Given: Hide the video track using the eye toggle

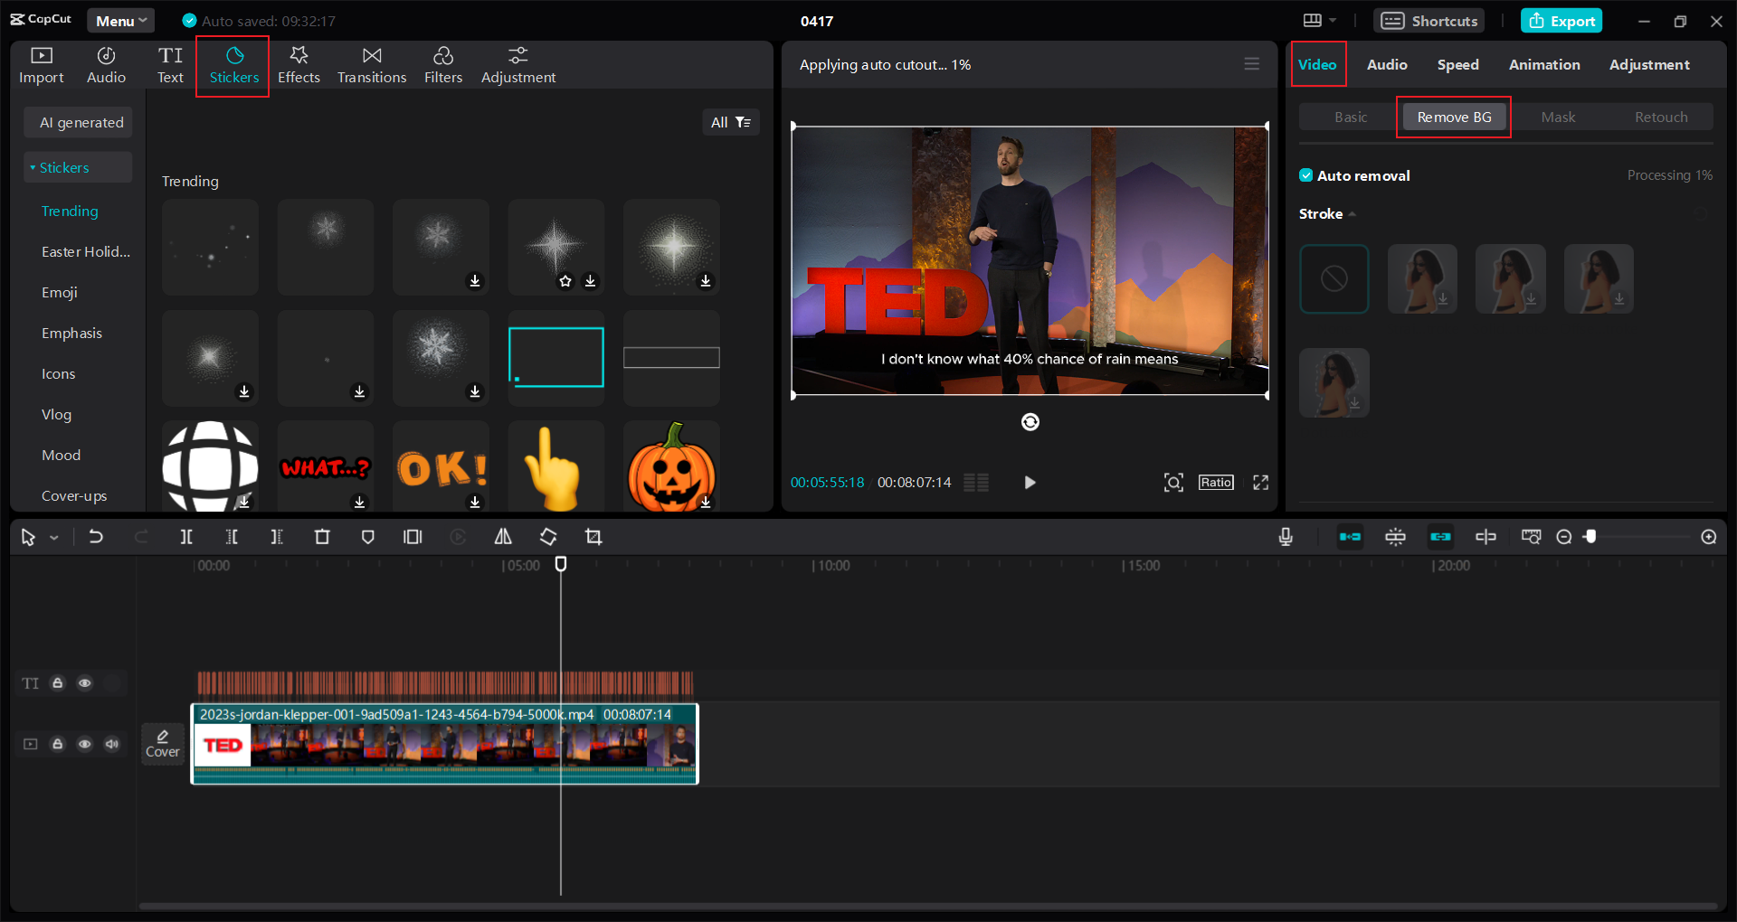Looking at the screenshot, I should click(x=84, y=743).
